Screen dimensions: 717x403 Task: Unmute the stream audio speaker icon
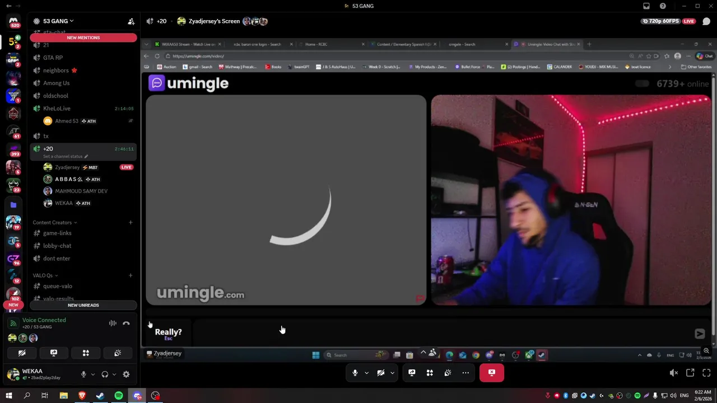[x=674, y=373]
